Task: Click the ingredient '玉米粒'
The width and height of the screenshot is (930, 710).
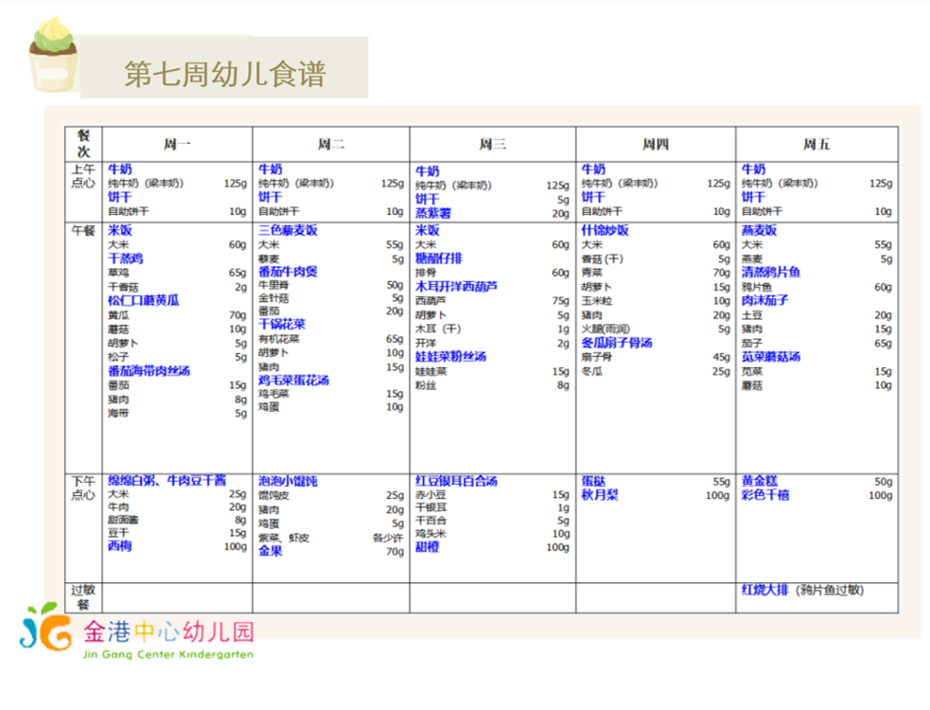Action: [596, 301]
